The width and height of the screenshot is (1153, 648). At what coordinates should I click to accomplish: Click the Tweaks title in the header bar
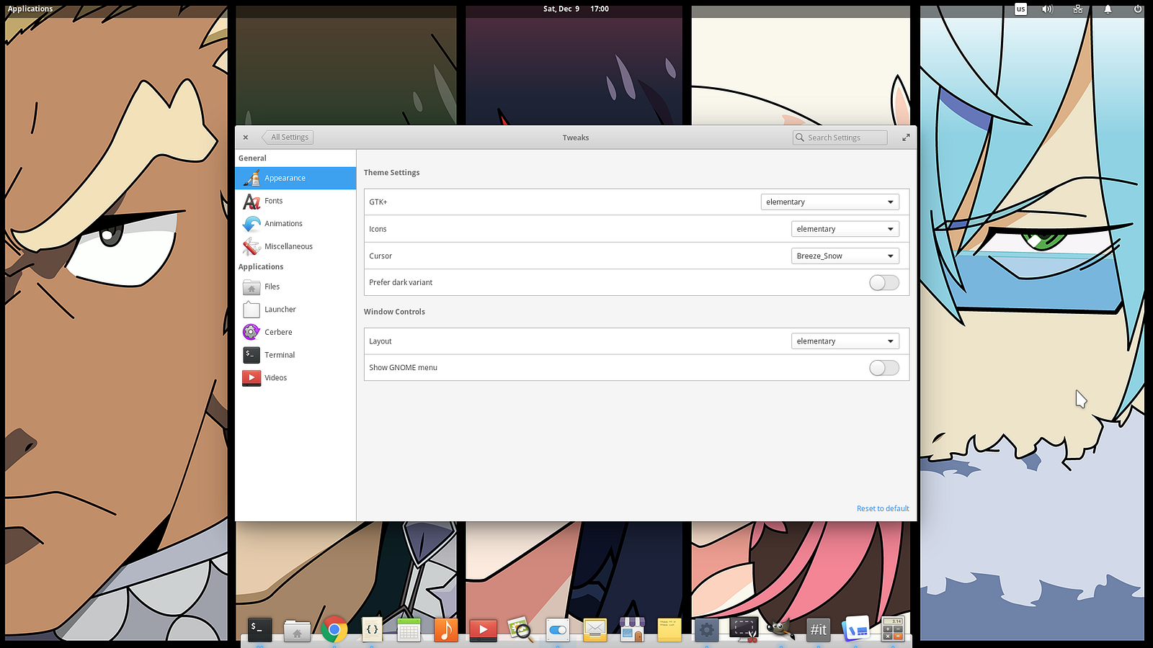point(576,138)
